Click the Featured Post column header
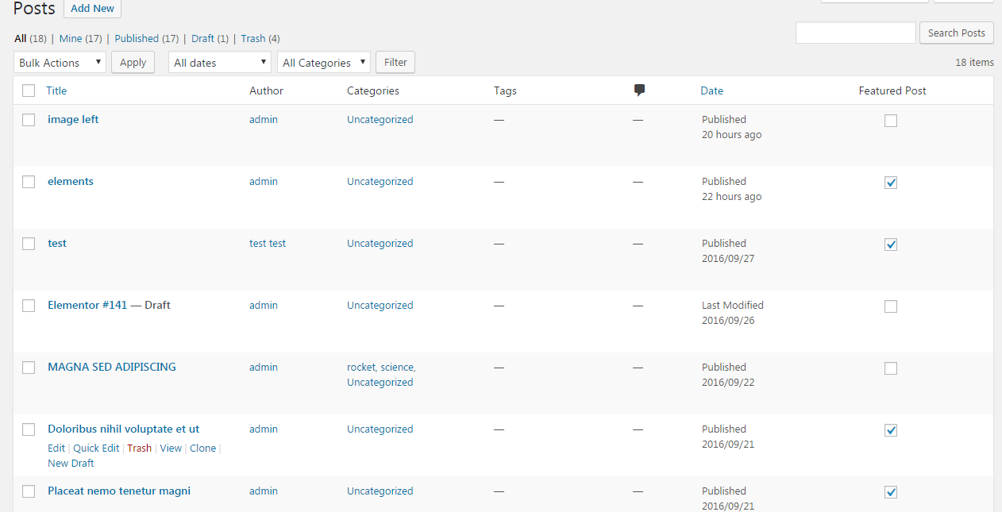1002x512 pixels. coord(892,90)
